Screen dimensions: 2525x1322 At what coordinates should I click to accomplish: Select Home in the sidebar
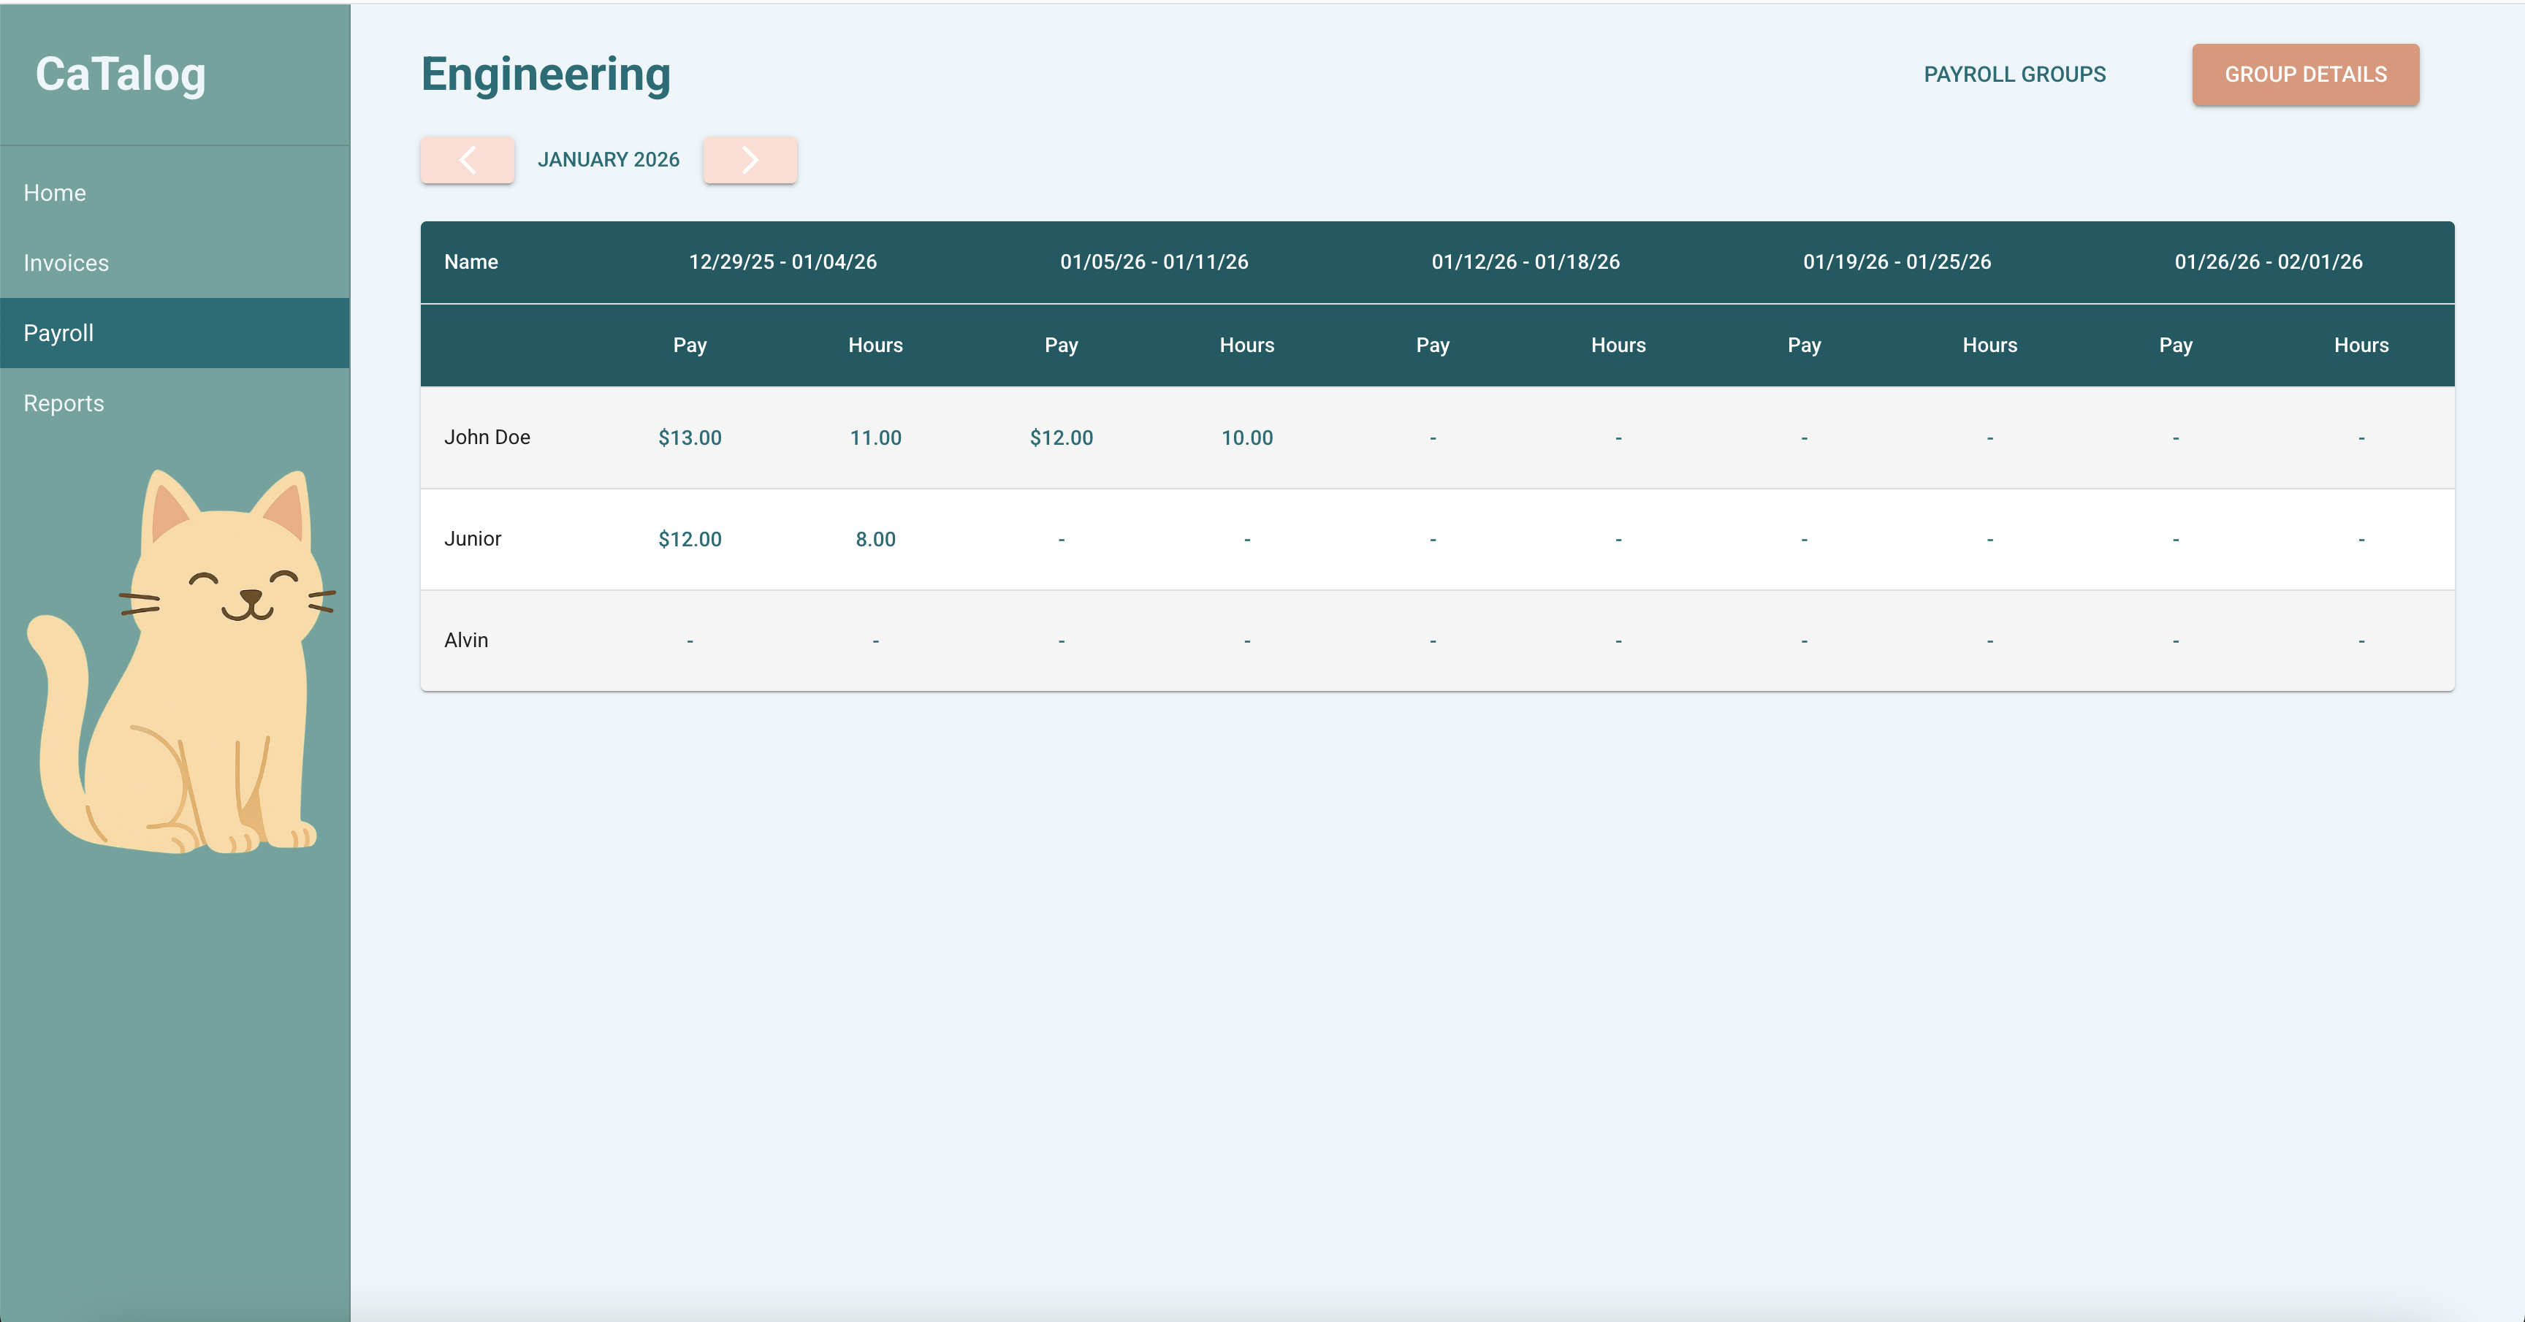[x=54, y=192]
